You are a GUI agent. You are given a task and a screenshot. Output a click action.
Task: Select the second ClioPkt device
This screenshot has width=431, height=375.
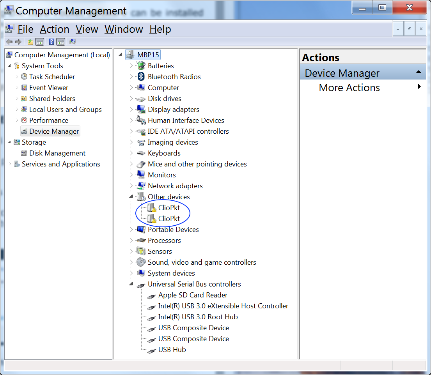click(169, 219)
